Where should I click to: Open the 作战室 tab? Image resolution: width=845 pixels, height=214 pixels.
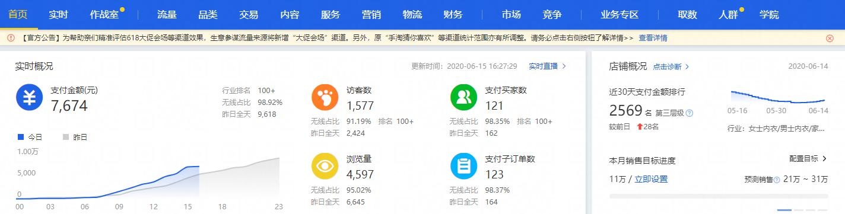(104, 15)
